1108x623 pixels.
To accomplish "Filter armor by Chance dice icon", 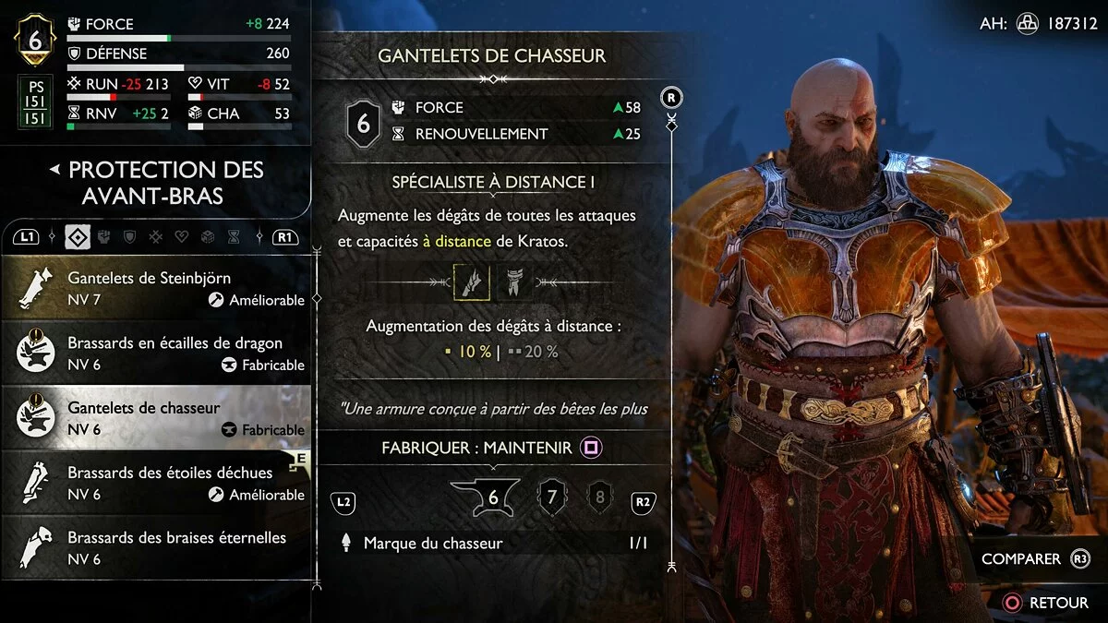I will tap(208, 238).
